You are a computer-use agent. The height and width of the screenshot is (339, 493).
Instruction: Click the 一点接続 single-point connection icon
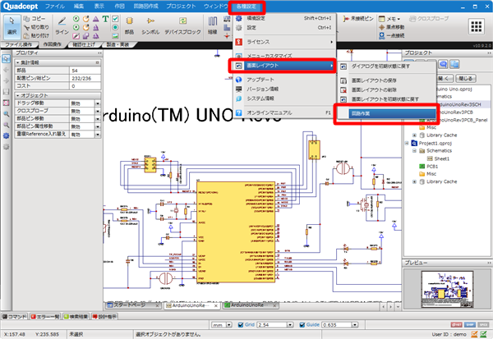(x=382, y=35)
